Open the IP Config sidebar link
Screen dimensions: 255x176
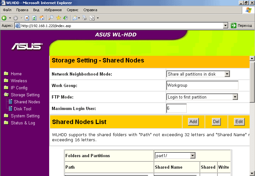19,88
